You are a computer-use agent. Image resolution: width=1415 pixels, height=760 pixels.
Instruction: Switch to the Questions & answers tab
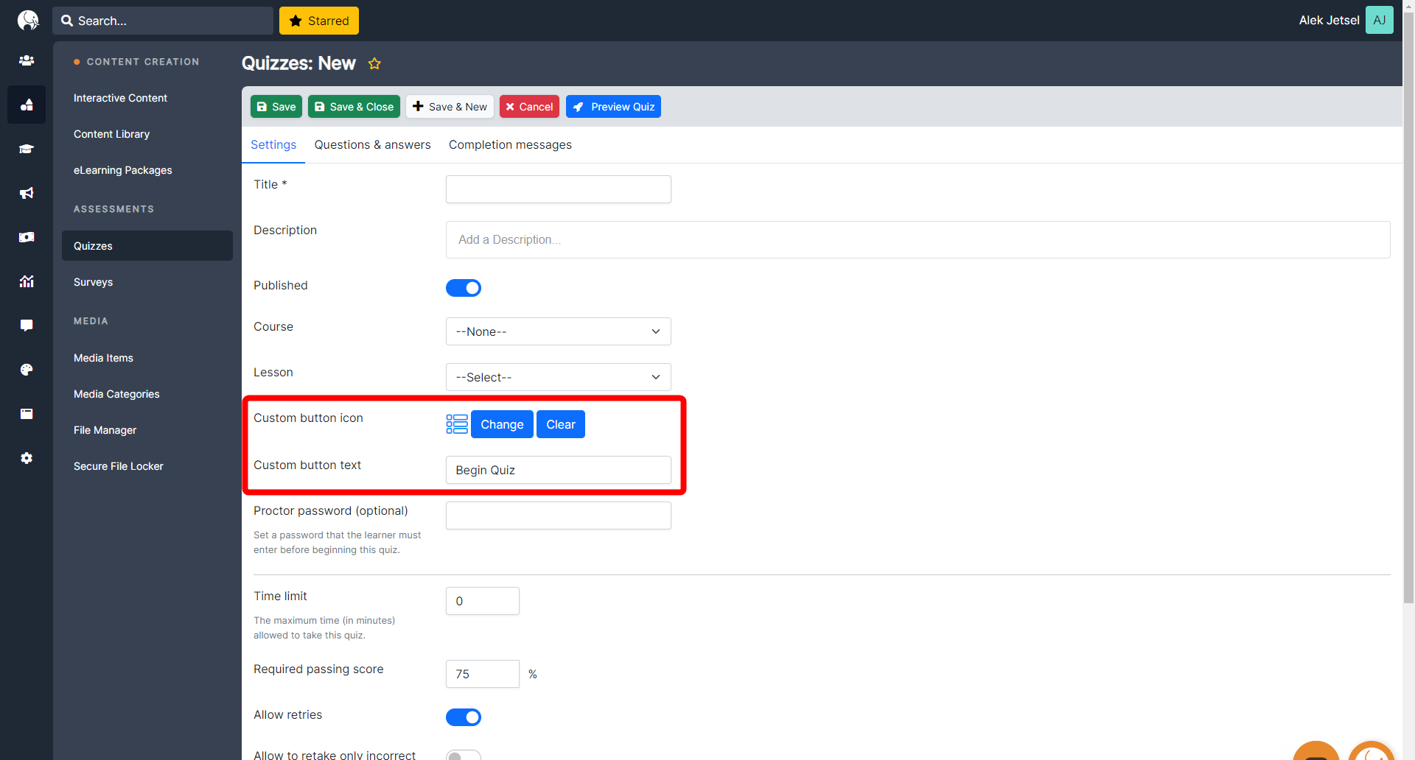(x=372, y=144)
